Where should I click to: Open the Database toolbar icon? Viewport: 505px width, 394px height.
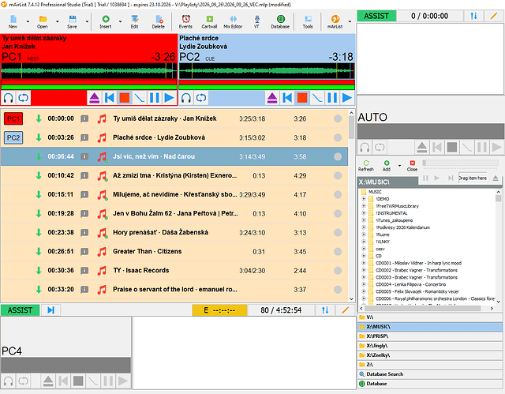(280, 21)
